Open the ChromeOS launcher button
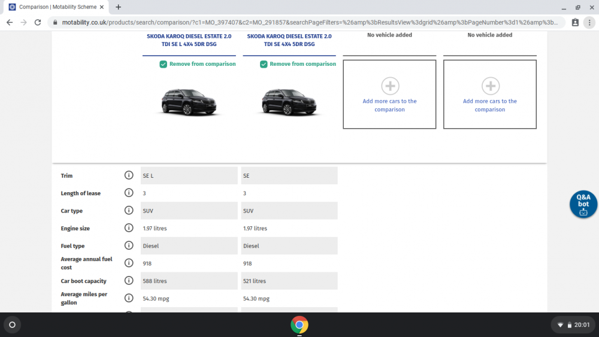Viewport: 599px width, 337px height. [12, 325]
